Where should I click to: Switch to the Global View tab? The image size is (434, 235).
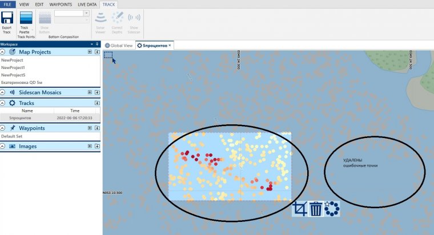coord(119,45)
